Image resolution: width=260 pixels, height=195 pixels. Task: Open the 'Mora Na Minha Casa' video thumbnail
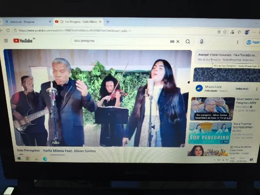[x=207, y=151]
